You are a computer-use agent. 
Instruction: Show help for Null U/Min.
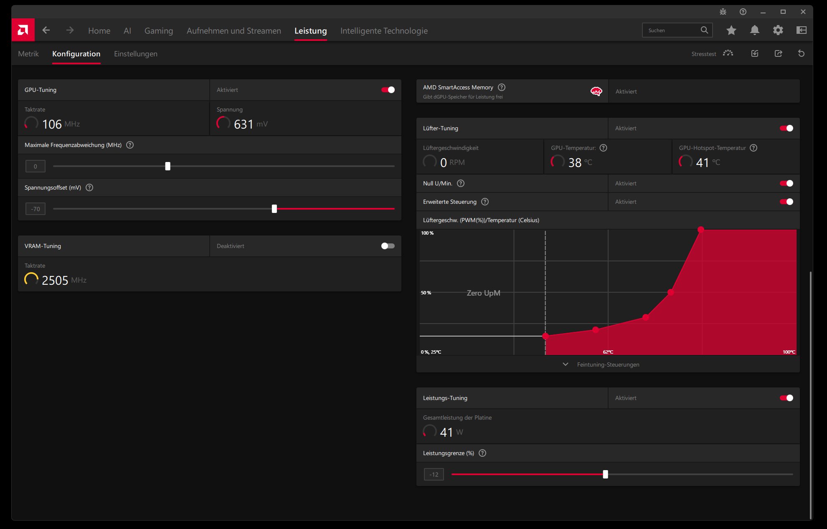[x=460, y=183]
